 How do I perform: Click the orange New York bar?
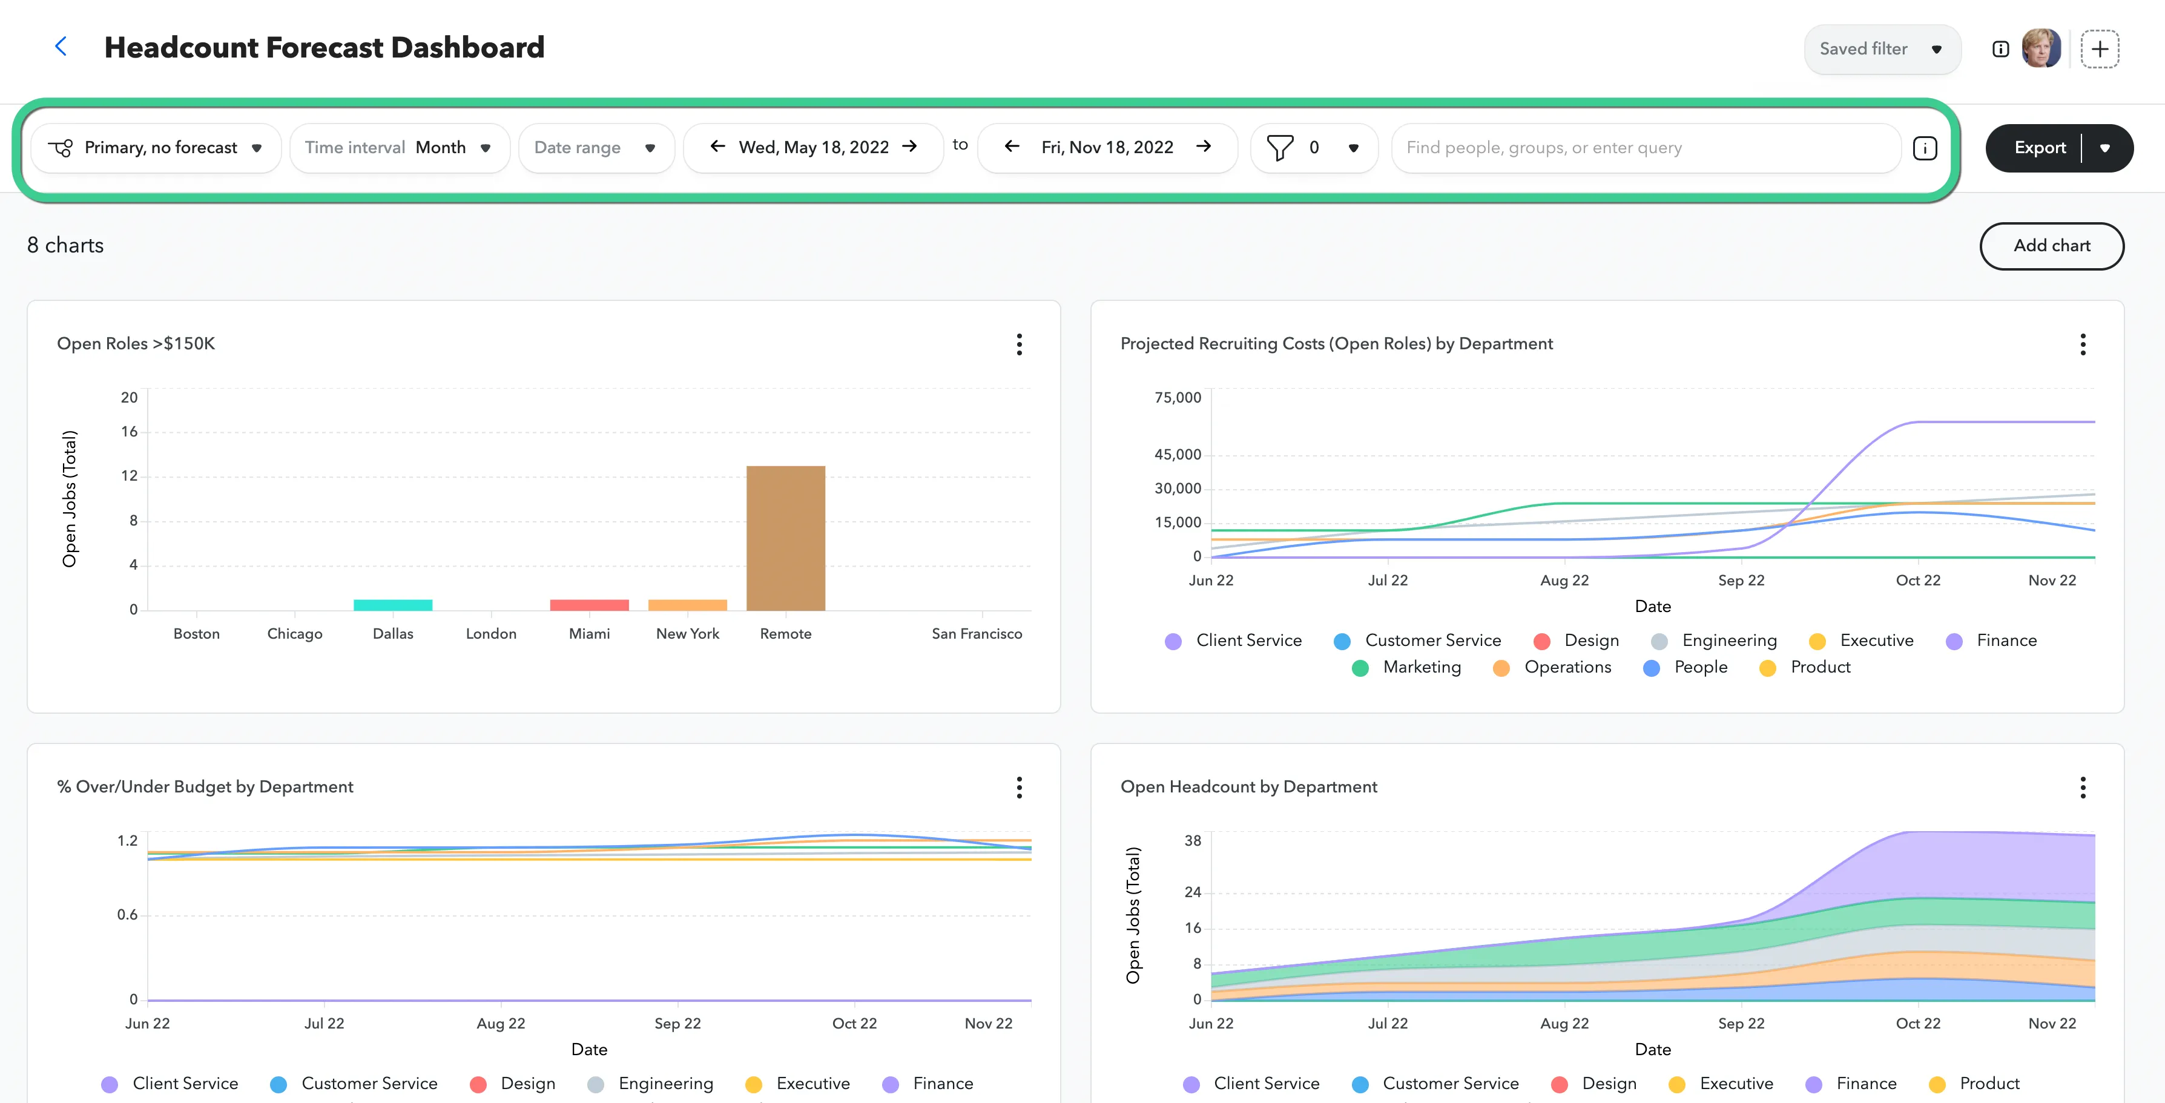[688, 605]
